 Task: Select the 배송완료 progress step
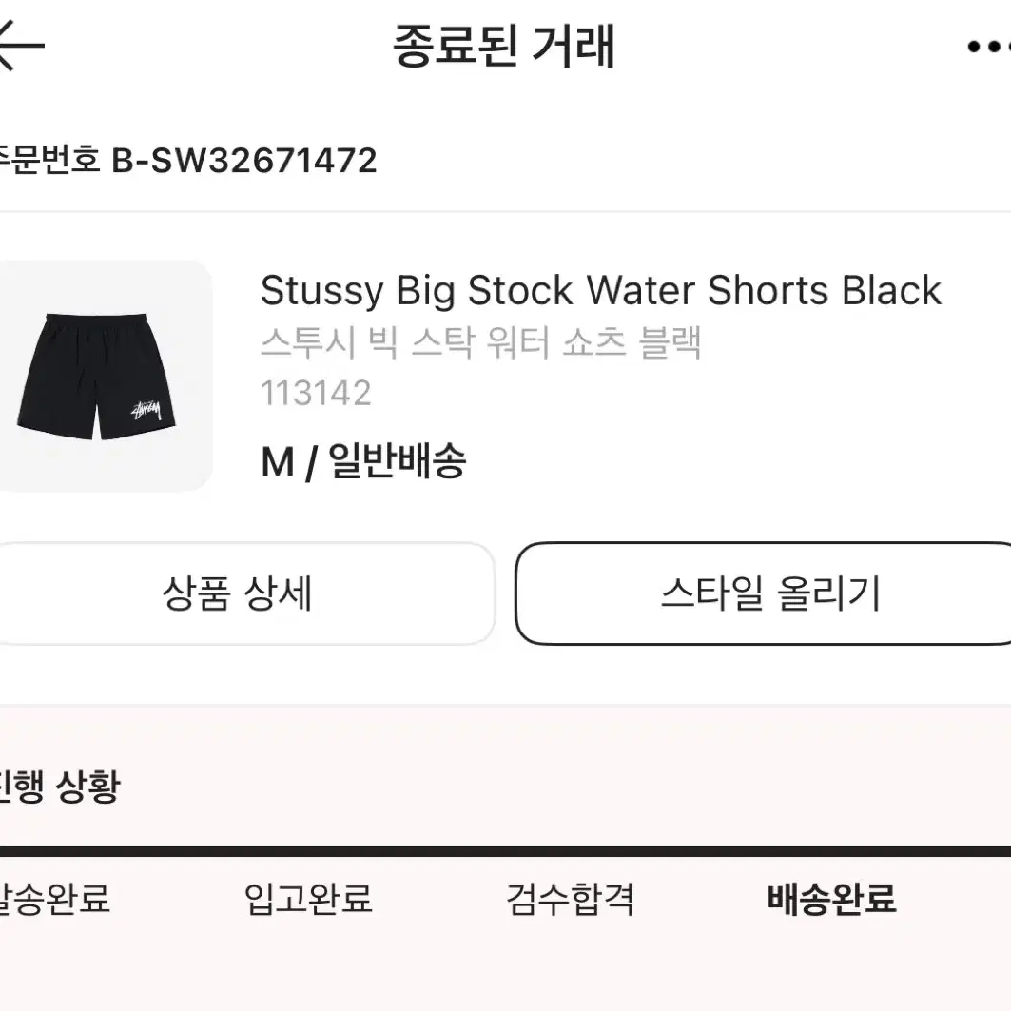pos(832,899)
